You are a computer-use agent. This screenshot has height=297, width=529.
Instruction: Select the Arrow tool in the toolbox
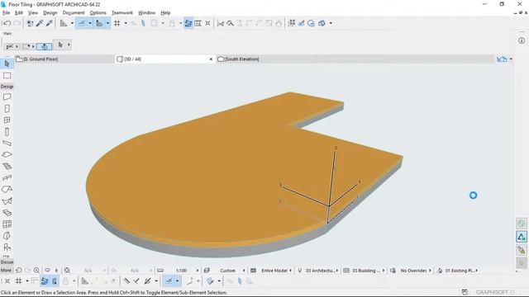pyautogui.click(x=7, y=64)
